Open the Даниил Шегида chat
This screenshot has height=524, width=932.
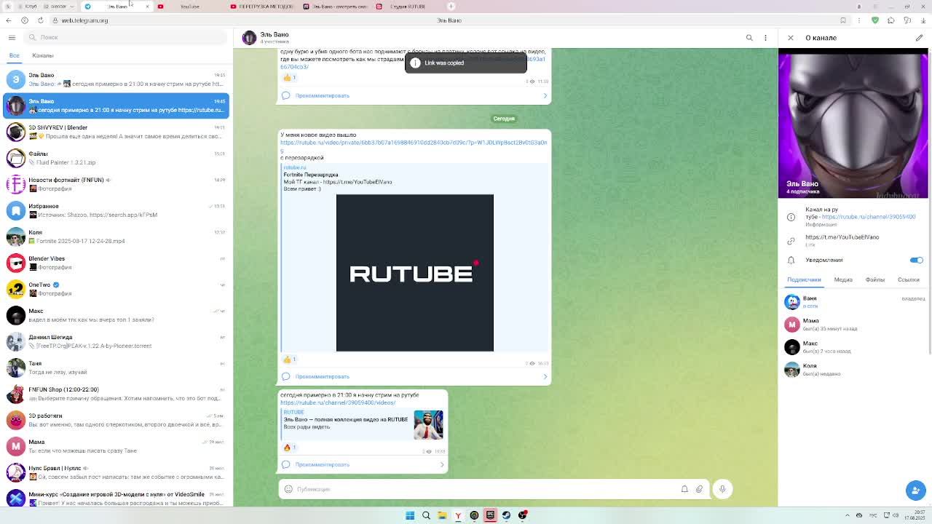pyautogui.click(x=116, y=341)
